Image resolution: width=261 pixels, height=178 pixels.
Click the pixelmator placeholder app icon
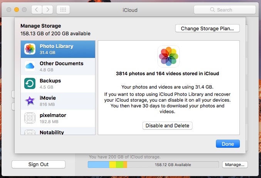30,118
